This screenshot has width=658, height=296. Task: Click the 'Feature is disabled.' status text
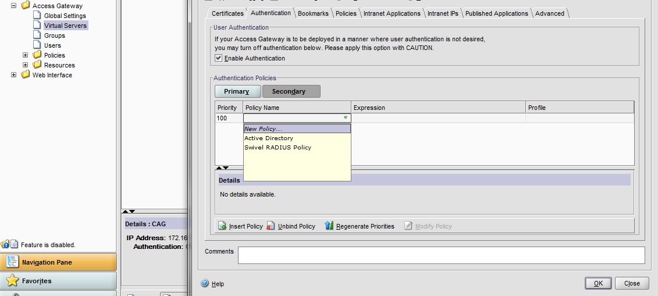[x=48, y=244]
